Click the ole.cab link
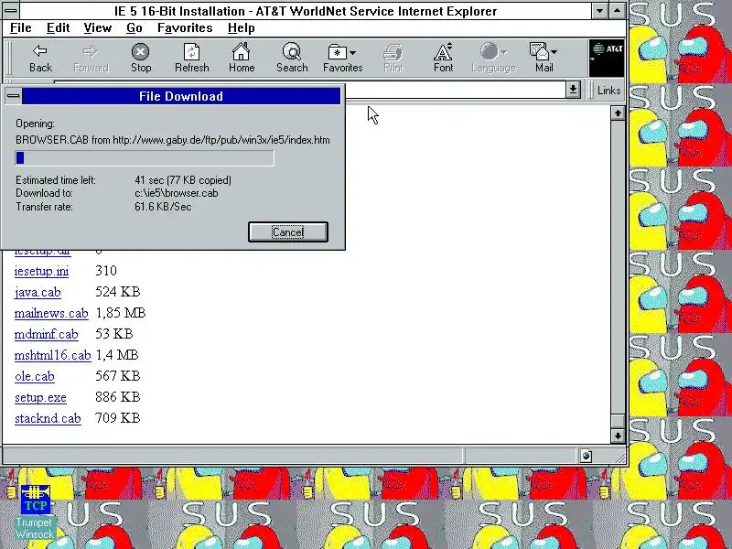Image resolution: width=732 pixels, height=549 pixels. click(x=35, y=376)
